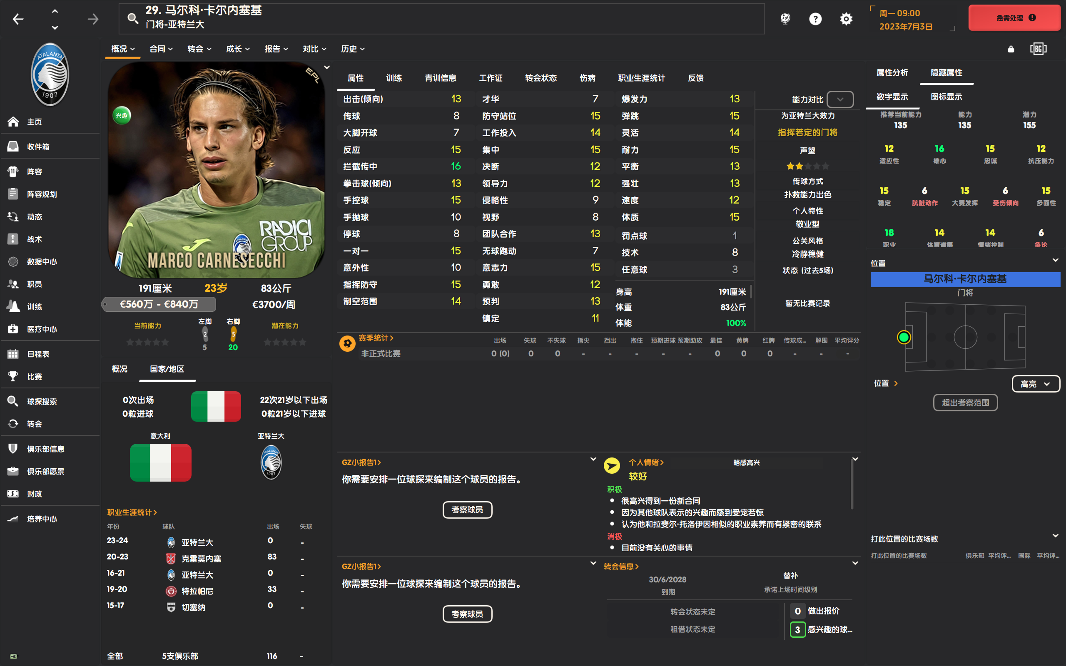Click the 球探搜索 scouting search icon

(13, 401)
